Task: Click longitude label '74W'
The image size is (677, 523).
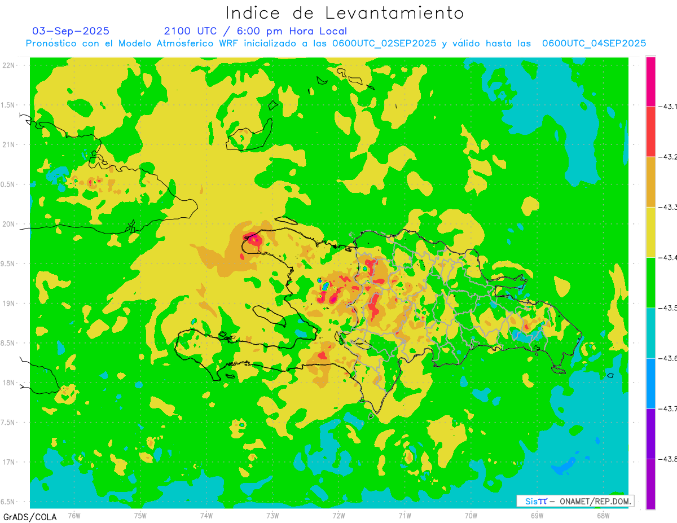Action: coord(206,516)
